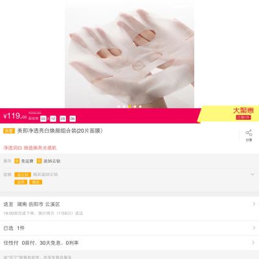Tap the orange promotion tag next to 购买返35云钻

point(23,175)
